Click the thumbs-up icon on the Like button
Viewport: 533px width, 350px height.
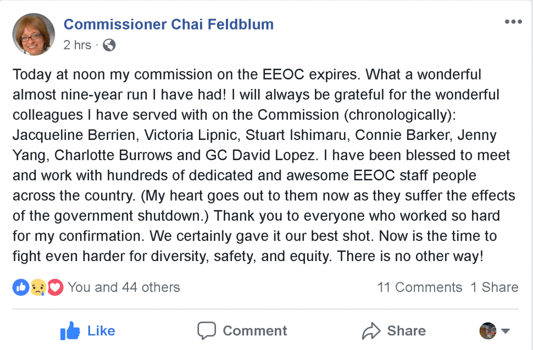click(x=70, y=331)
